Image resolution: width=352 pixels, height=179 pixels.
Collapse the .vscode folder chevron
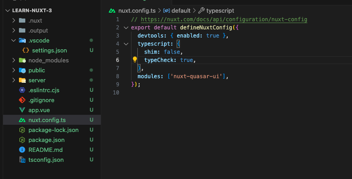tap(14, 40)
